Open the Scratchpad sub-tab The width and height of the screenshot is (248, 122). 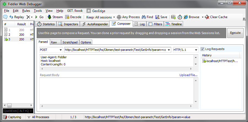(x=70, y=42)
